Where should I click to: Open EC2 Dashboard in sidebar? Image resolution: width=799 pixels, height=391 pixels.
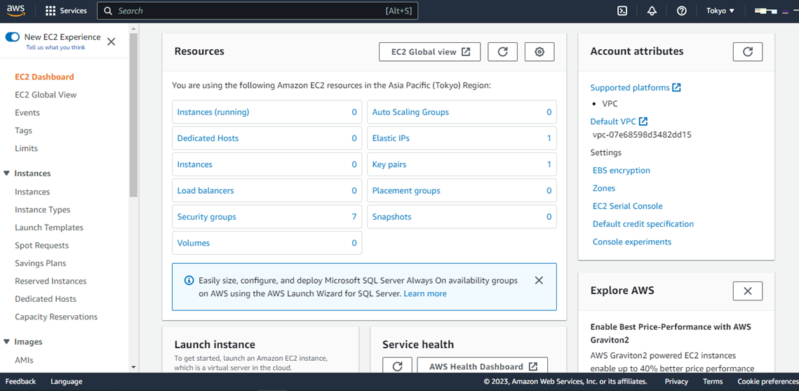(44, 77)
